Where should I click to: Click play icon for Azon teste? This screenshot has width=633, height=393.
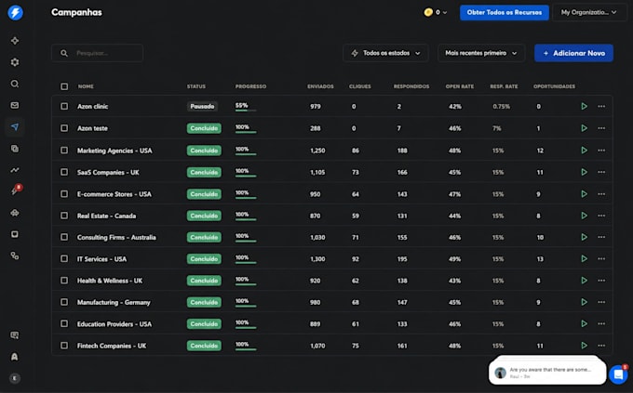(x=585, y=128)
